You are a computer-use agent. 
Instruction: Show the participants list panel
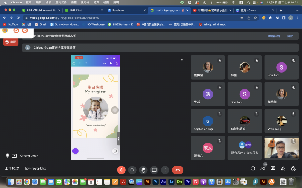tap(263, 168)
